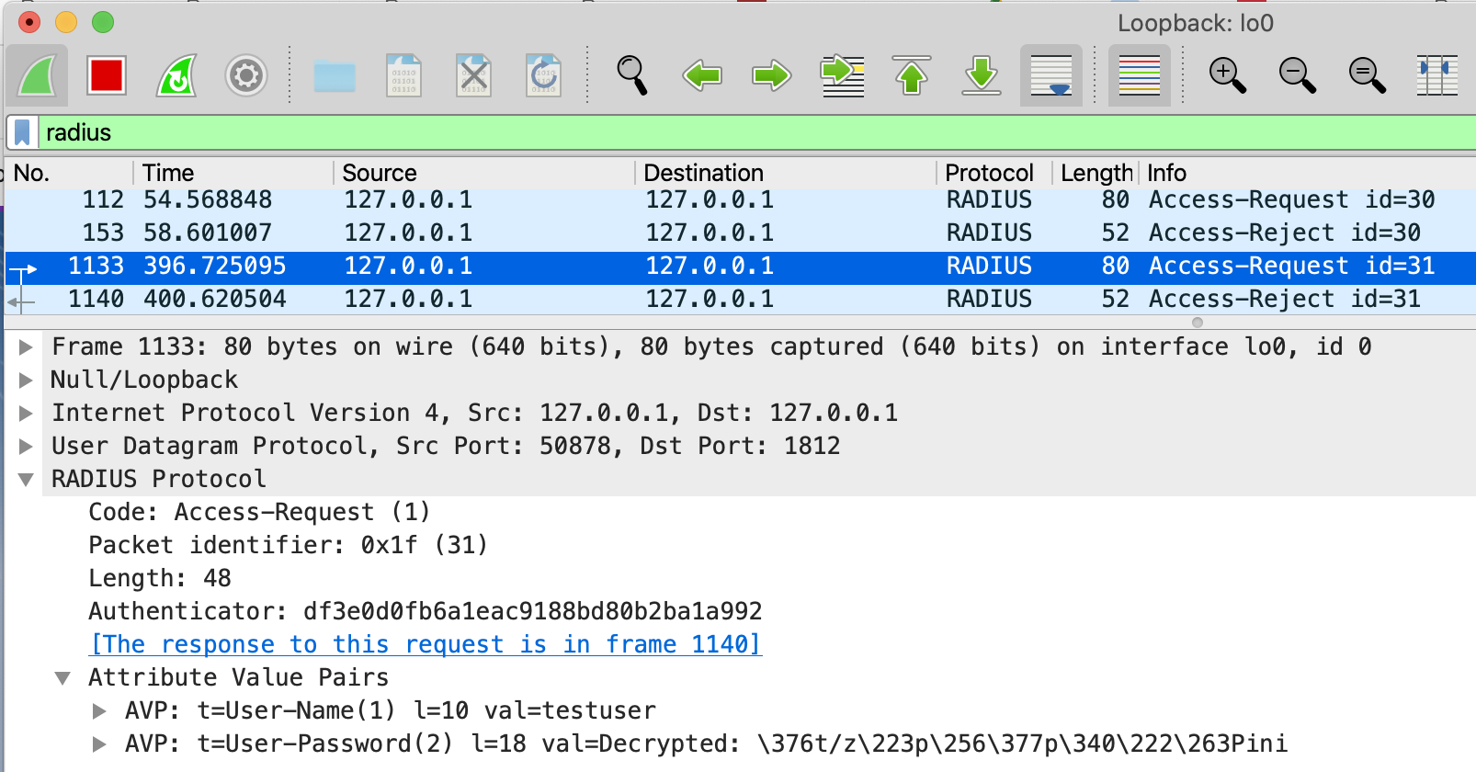Follow the link to response frame 1140

tap(426, 644)
